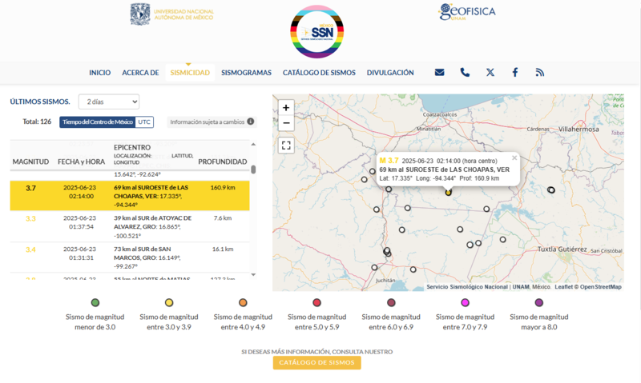Select the 3.3 ATOYAC DE ALVAREZ earthquake row
Viewport: 641px width, 383px height.
click(130, 226)
